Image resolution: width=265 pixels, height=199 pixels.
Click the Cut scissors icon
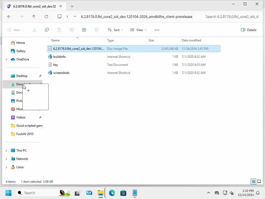(x=34, y=30)
